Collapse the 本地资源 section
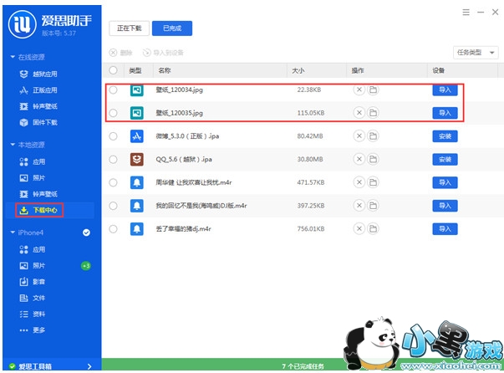This screenshot has height=373, width=504. tap(13, 145)
